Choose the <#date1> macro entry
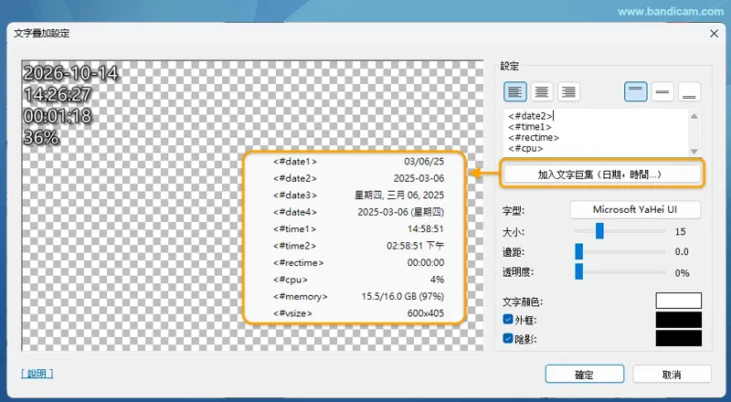Viewport: 731px width, 402px height. 358,162
